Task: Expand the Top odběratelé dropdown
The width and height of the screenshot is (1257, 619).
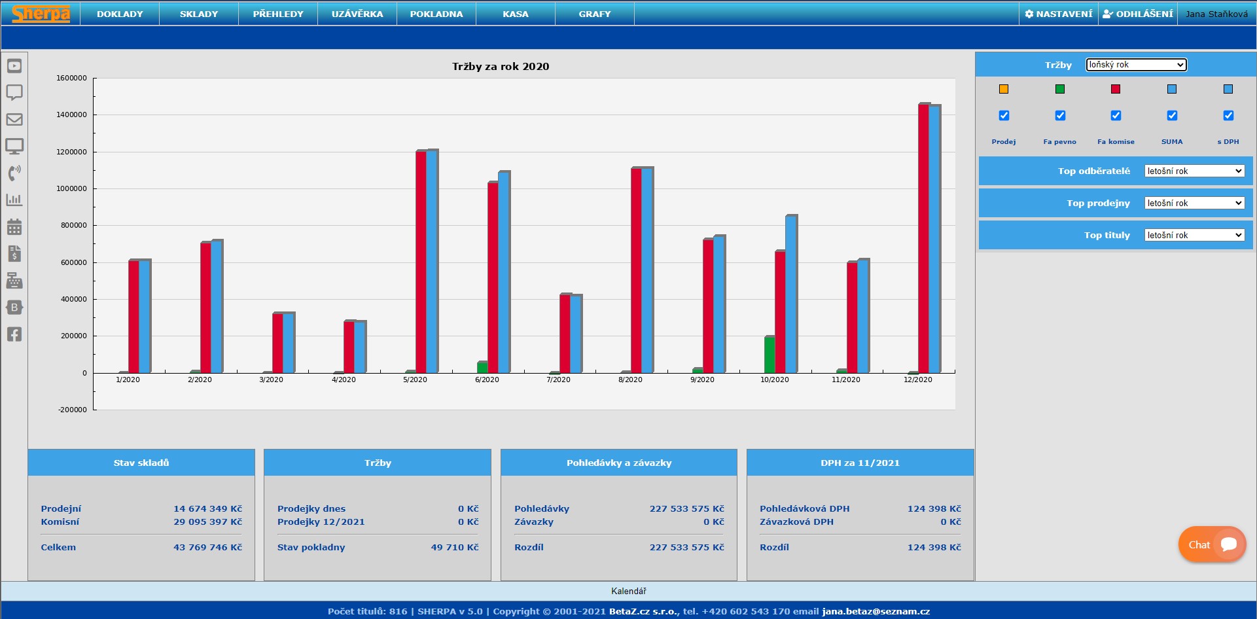Action: (x=1194, y=171)
